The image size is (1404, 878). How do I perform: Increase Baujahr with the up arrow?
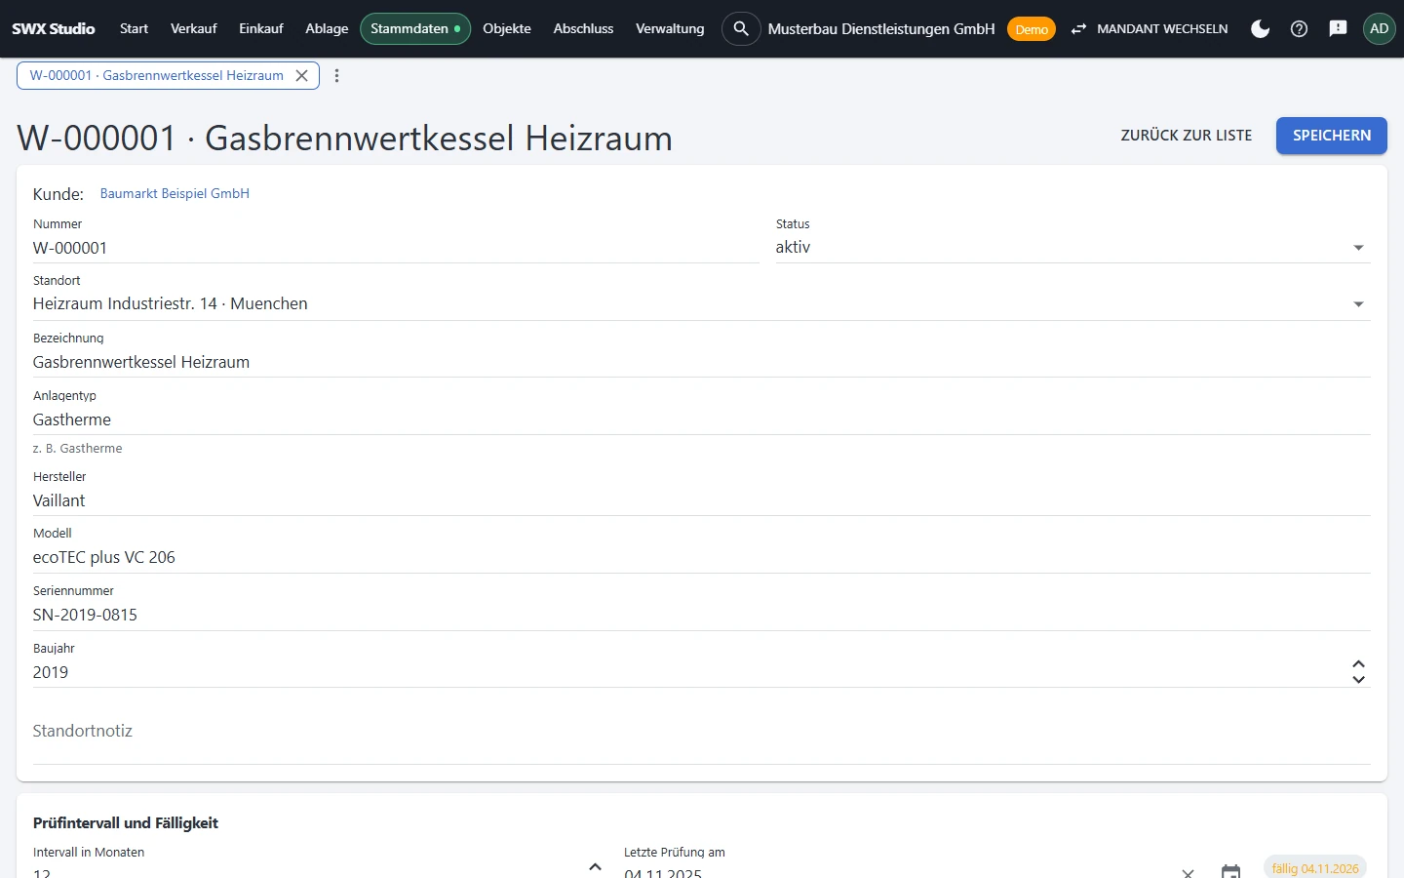pyautogui.click(x=1358, y=664)
